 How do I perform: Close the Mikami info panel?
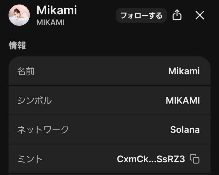click(200, 15)
